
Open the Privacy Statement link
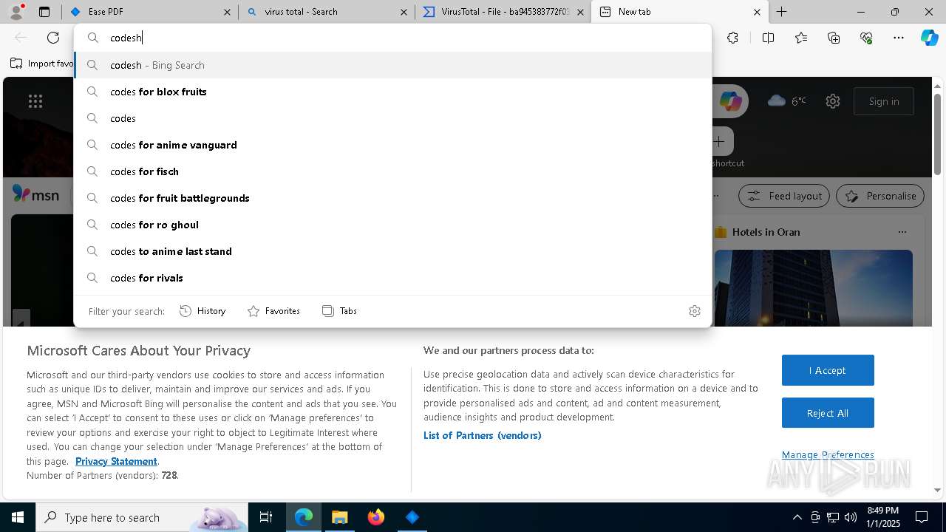[116, 461]
